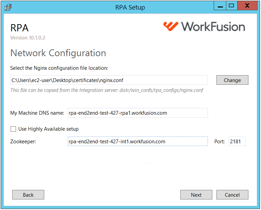Minimize the RPA Setup window
The width and height of the screenshot is (261, 210).
(220, 6)
